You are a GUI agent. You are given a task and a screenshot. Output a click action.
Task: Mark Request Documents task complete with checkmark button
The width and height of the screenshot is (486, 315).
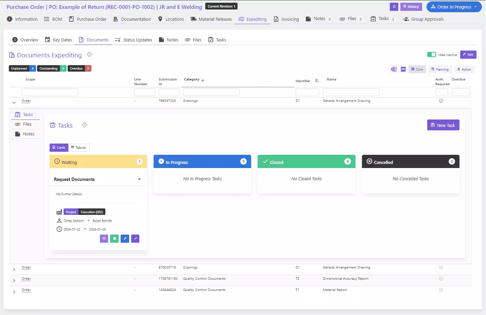[135, 239]
